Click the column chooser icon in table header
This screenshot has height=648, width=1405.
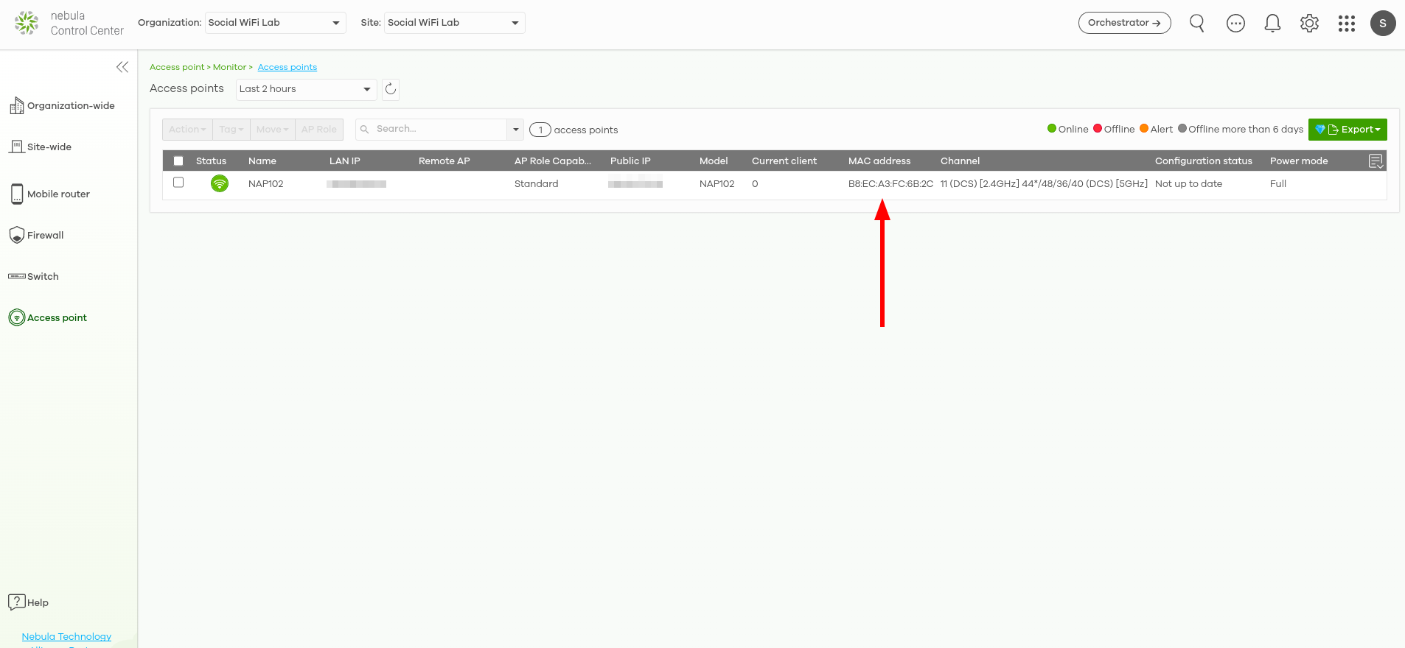tap(1376, 161)
